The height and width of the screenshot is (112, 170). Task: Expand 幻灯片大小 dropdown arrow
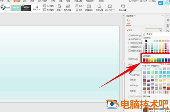115,10
